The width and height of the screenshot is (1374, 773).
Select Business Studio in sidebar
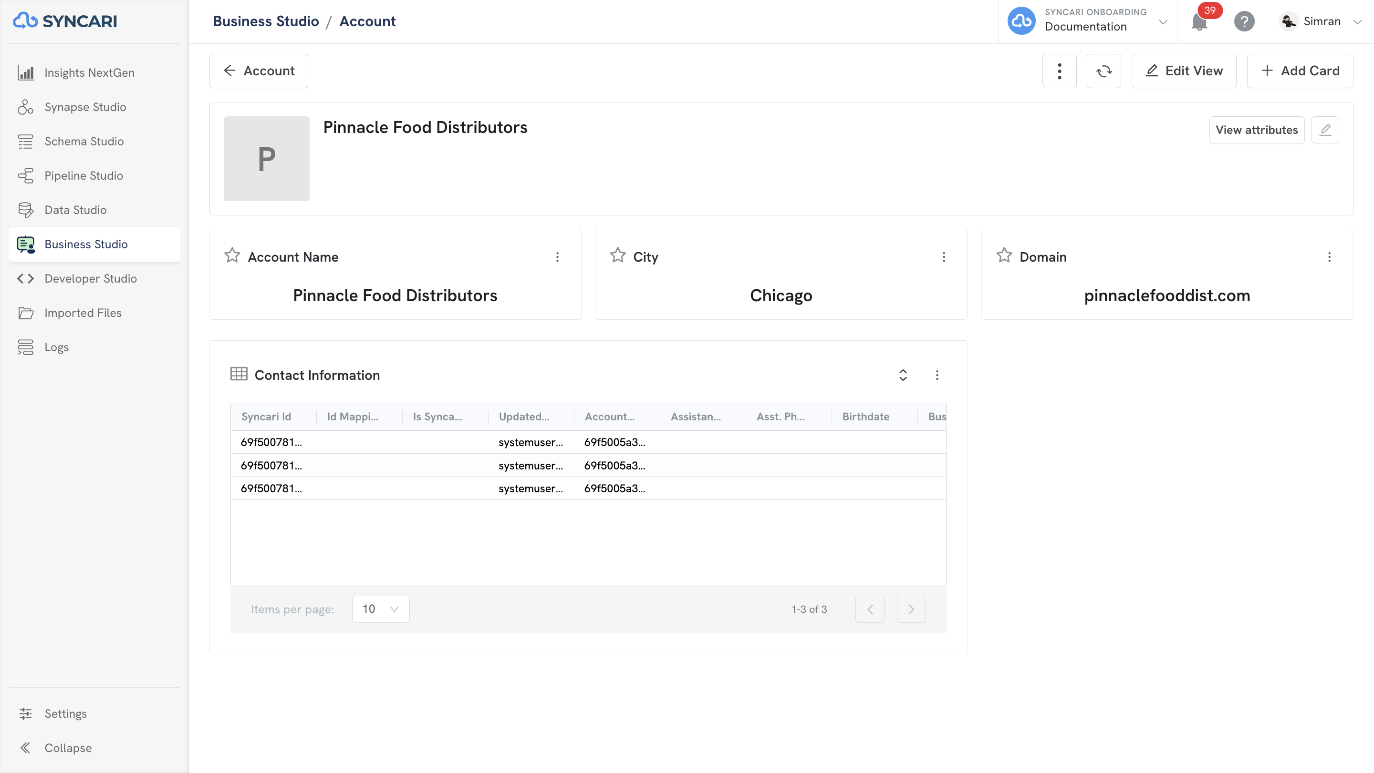[94, 244]
